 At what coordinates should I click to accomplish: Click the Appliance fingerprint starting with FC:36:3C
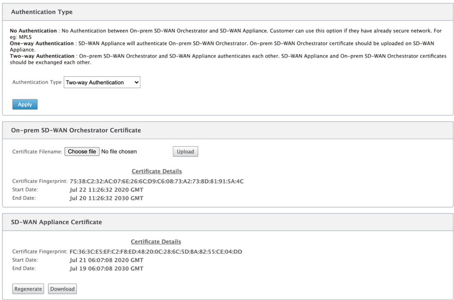click(156, 252)
